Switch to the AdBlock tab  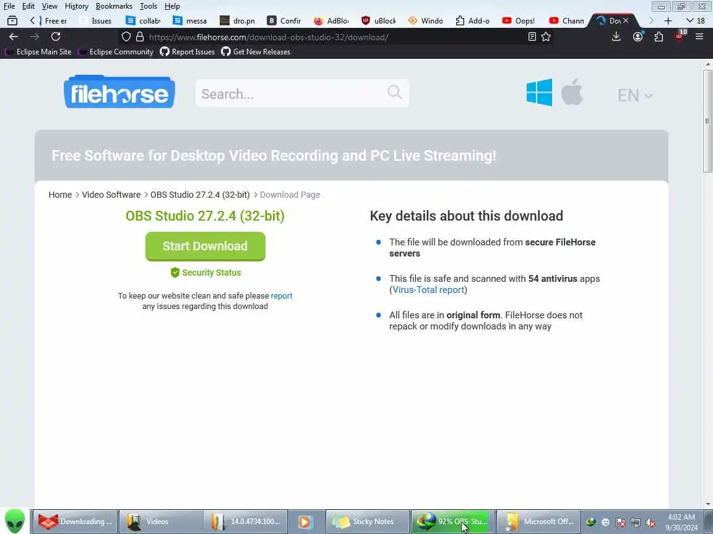coord(332,20)
